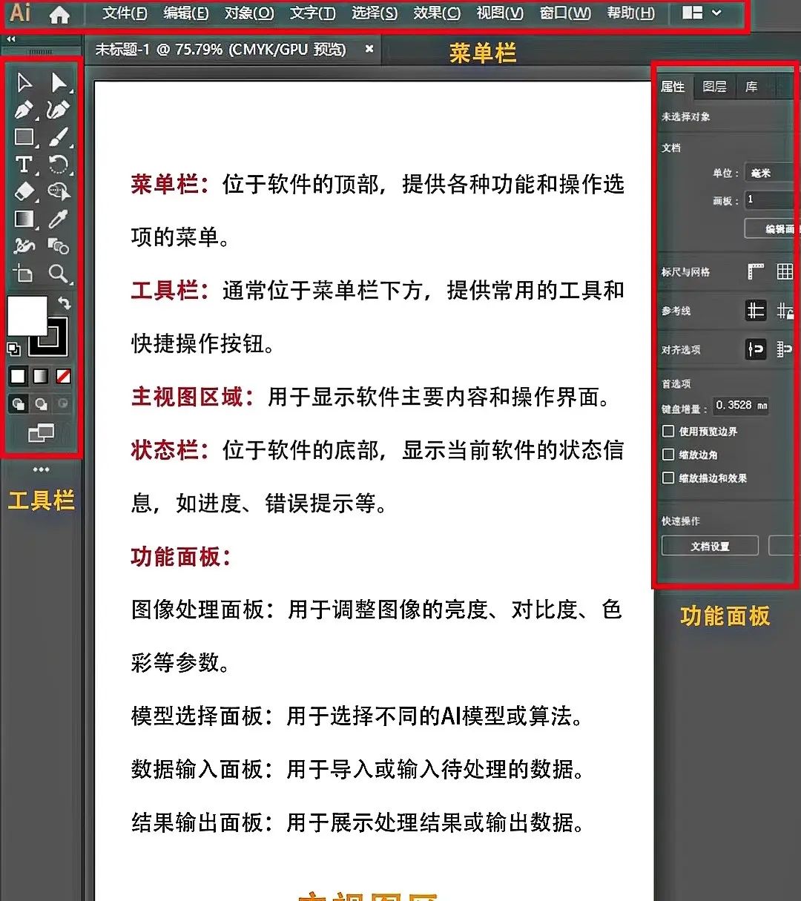Select the Eyedropper tool
Screen dimensions: 801x901
coord(59,219)
